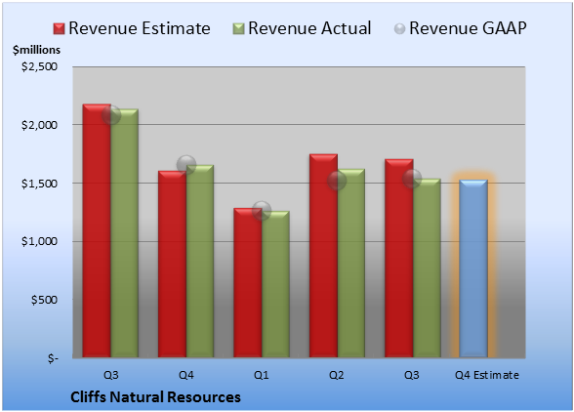
Task: Click the green Revenue Actual legend swatch
Action: click(238, 28)
